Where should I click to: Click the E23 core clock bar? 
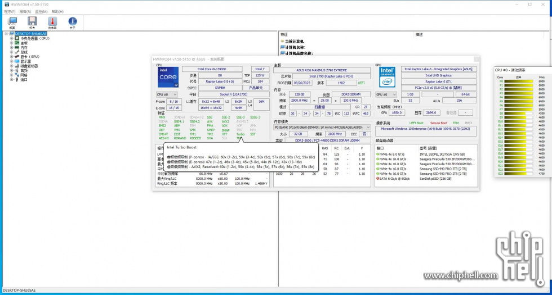519,174
